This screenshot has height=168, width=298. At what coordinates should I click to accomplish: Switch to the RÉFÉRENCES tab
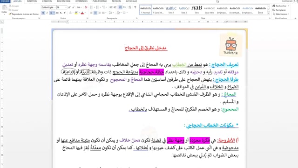[81, 1]
